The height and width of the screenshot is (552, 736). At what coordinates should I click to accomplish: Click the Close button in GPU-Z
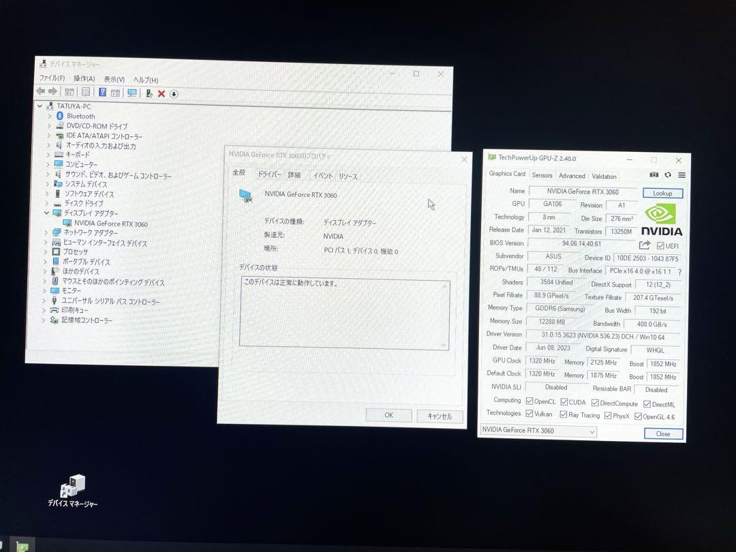point(663,433)
